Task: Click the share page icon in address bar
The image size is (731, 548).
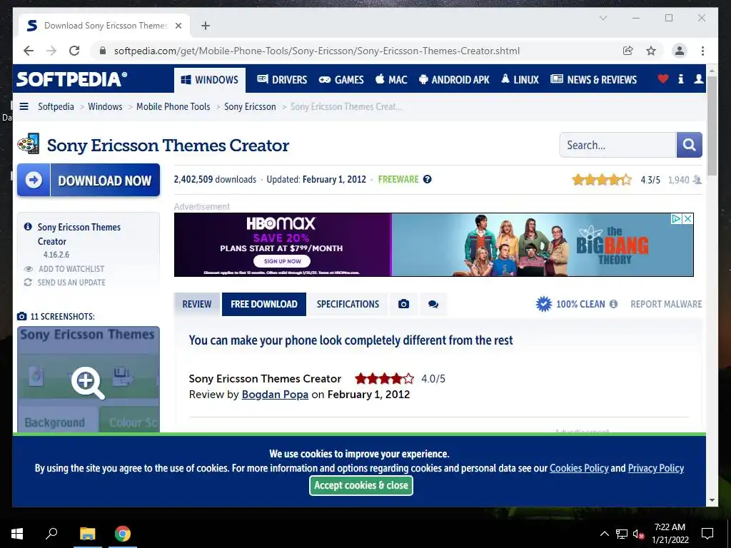Action: [x=628, y=51]
